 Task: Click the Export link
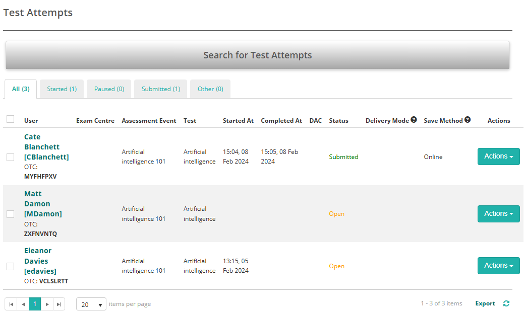tap(485, 303)
